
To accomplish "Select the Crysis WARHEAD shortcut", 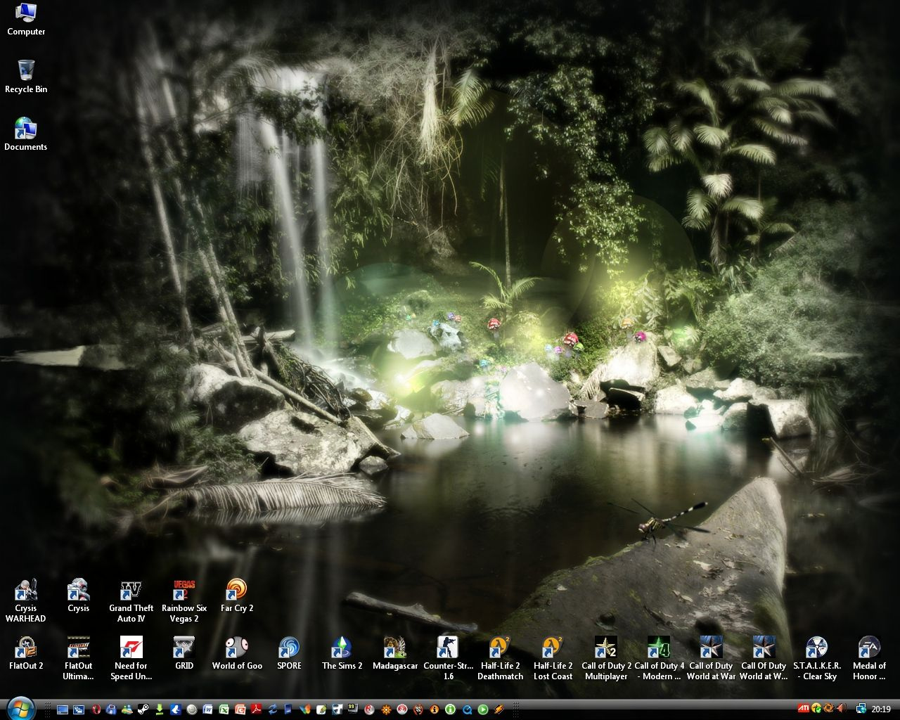I will pos(26,601).
